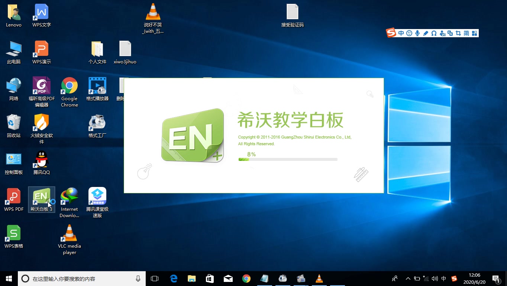Open the xiwo3jihuo text file
The width and height of the screenshot is (507, 286).
tap(125, 53)
